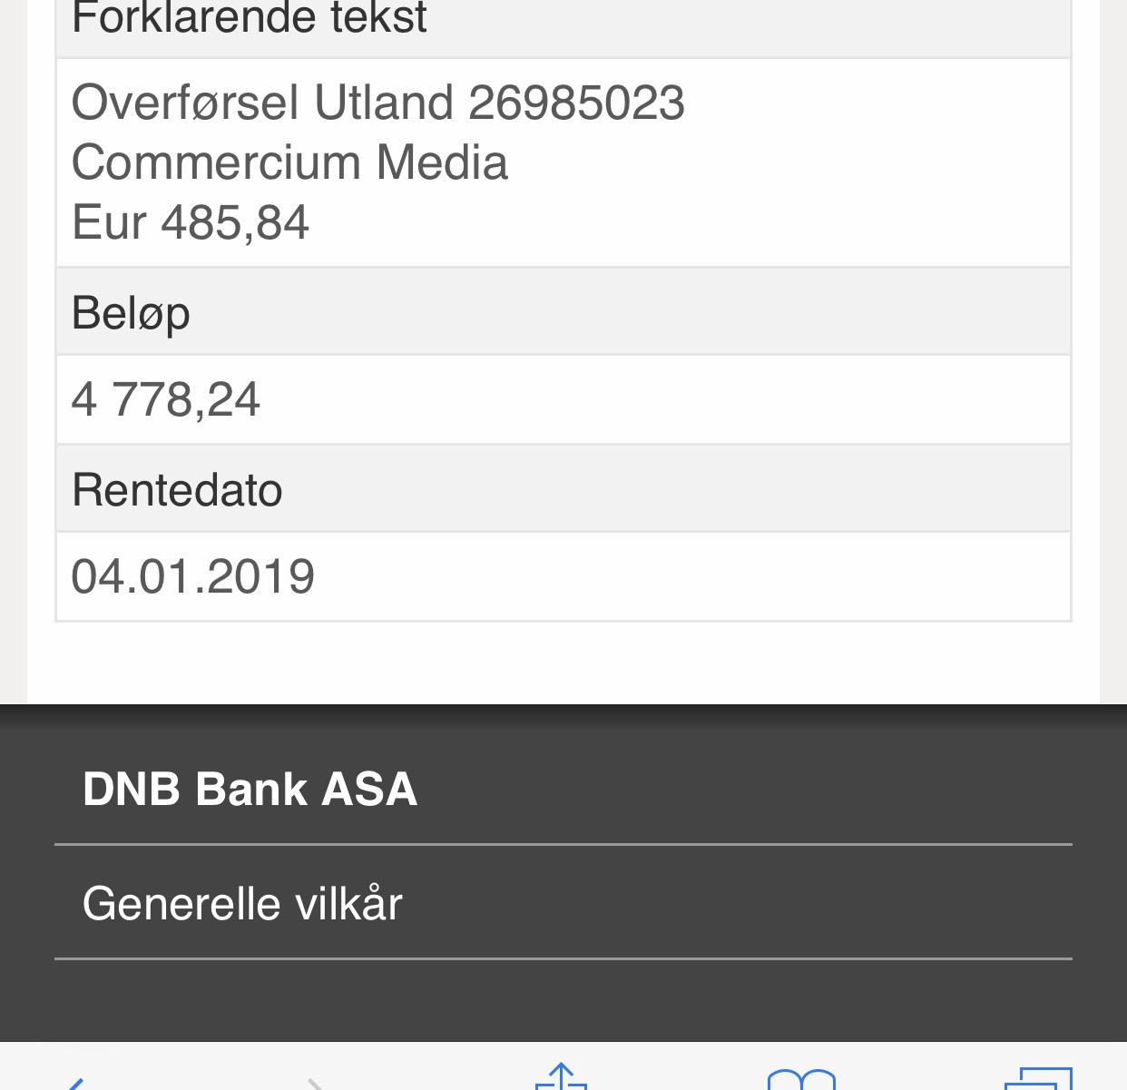The width and height of the screenshot is (1127, 1090).
Task: Click the blank white area below the table
Action: [563, 663]
